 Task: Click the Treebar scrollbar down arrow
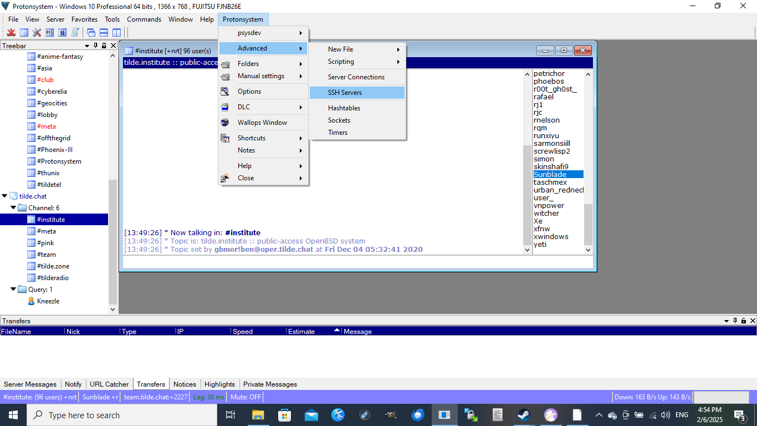click(113, 310)
